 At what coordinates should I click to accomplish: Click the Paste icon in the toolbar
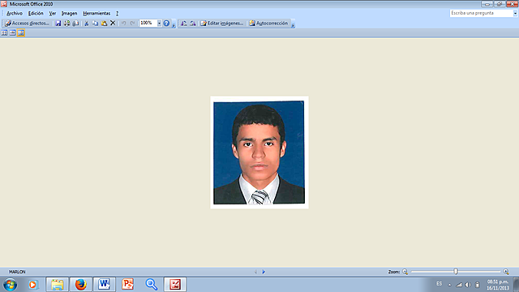104,24
